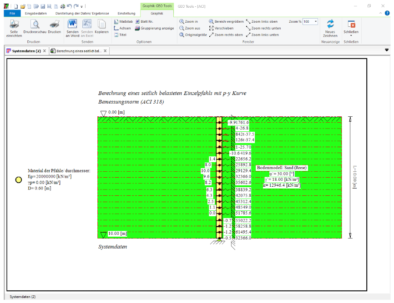
Task: Click Zoom links unten
Action: (x=263, y=35)
